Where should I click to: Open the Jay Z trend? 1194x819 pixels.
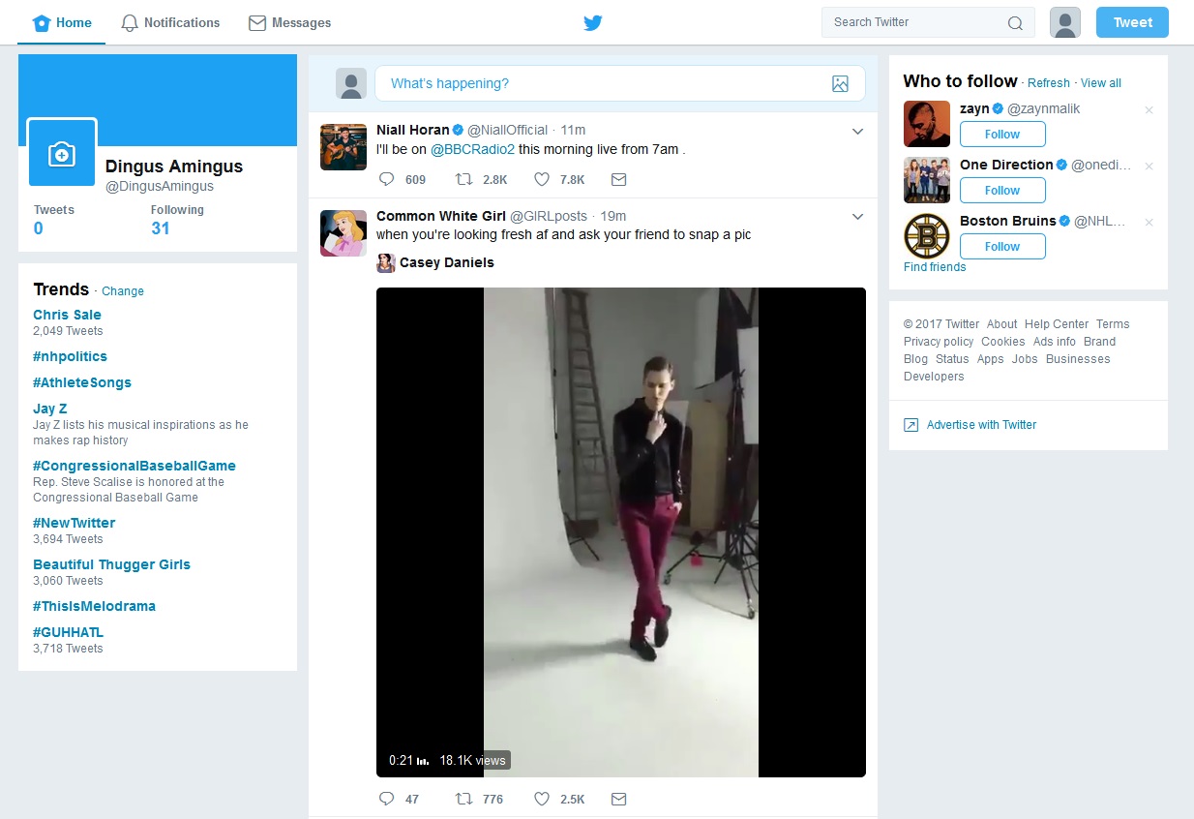pos(50,409)
